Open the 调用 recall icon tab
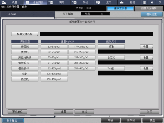Screen dimensions: 164x123 tap(51, 2)
